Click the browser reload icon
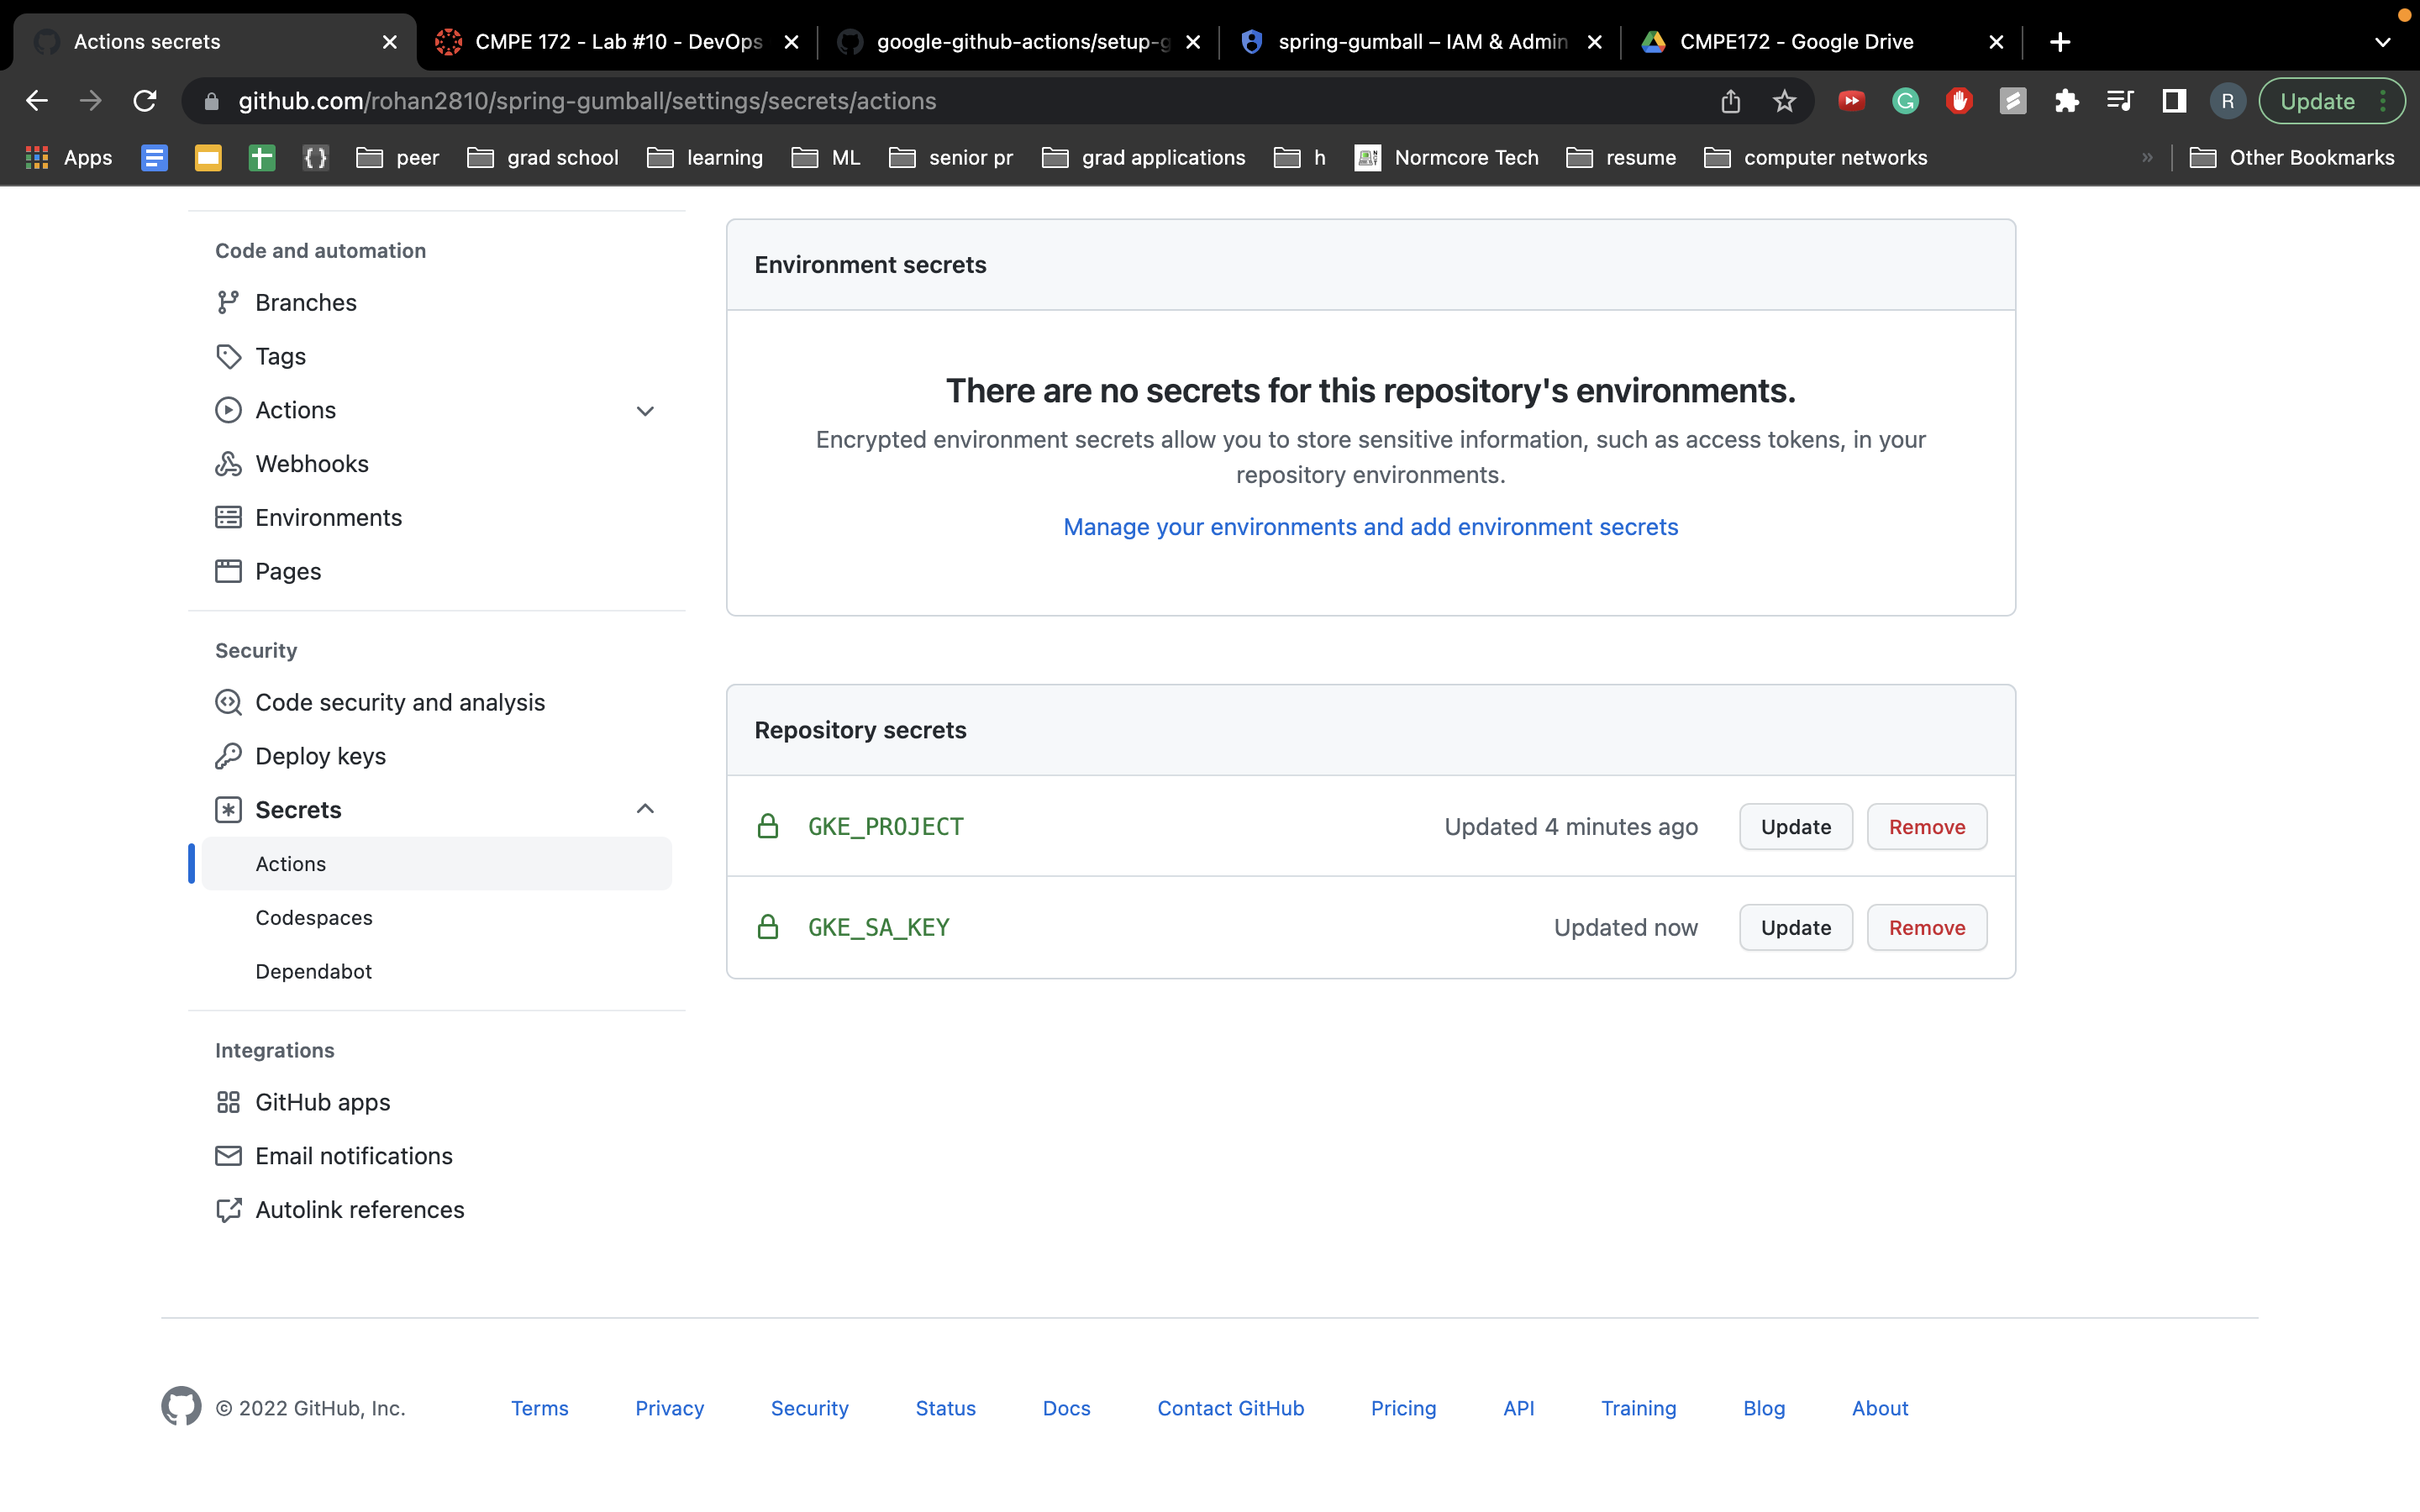2420x1512 pixels. point(145,101)
